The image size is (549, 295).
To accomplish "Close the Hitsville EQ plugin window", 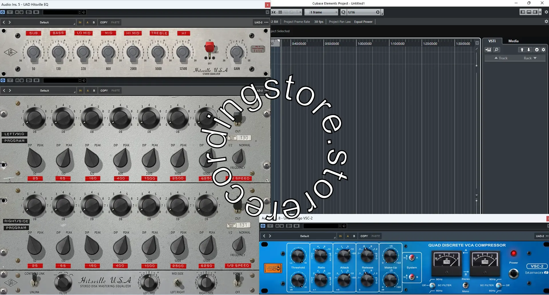I will point(267,5).
